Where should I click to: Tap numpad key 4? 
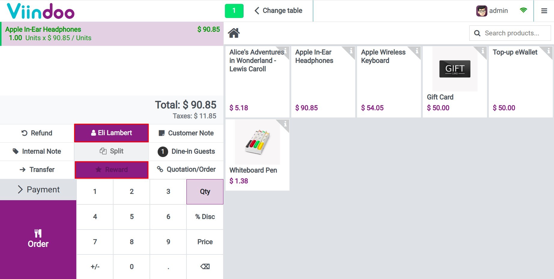(95, 217)
